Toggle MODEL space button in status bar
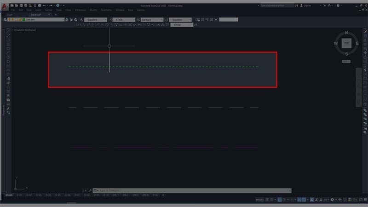Image resolution: width=368 pixels, height=207 pixels. coord(260,200)
